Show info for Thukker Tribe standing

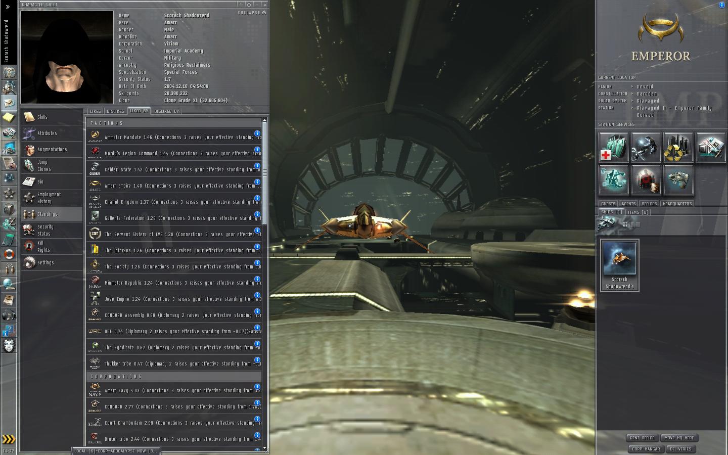coord(257,360)
